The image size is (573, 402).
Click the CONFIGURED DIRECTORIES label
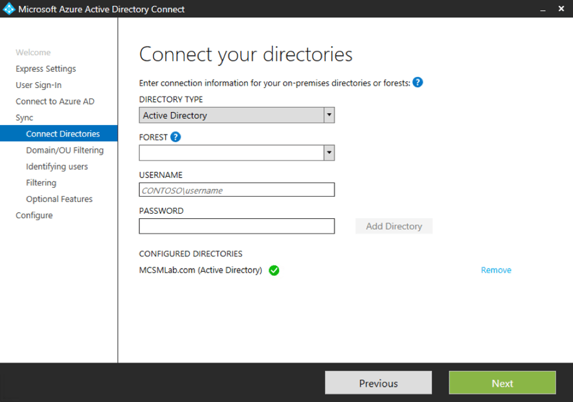(x=191, y=254)
